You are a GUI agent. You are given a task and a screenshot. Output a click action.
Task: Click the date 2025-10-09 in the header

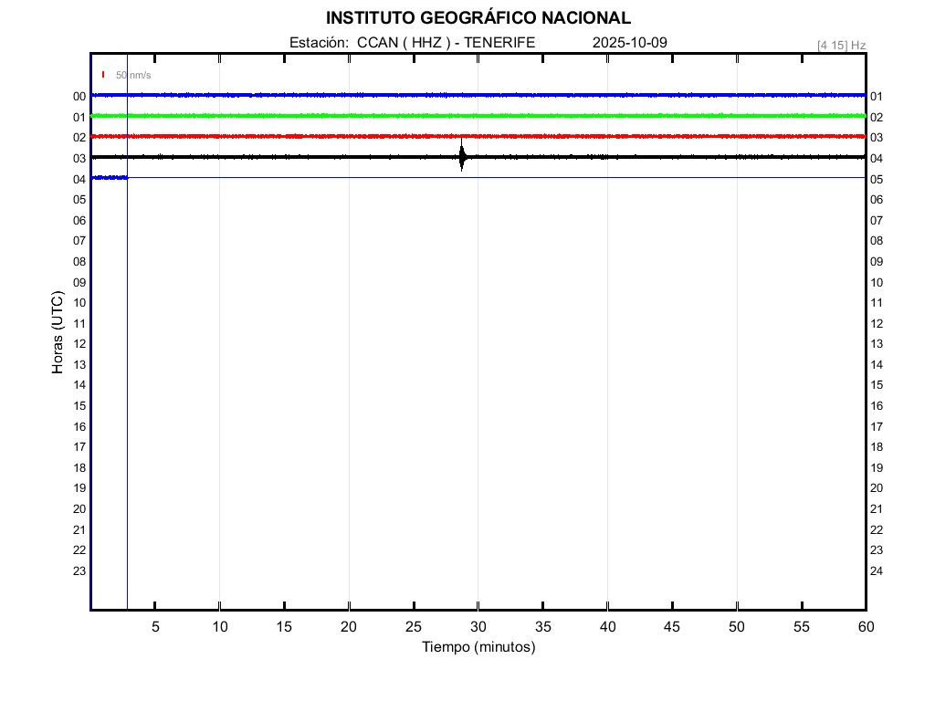pos(630,43)
